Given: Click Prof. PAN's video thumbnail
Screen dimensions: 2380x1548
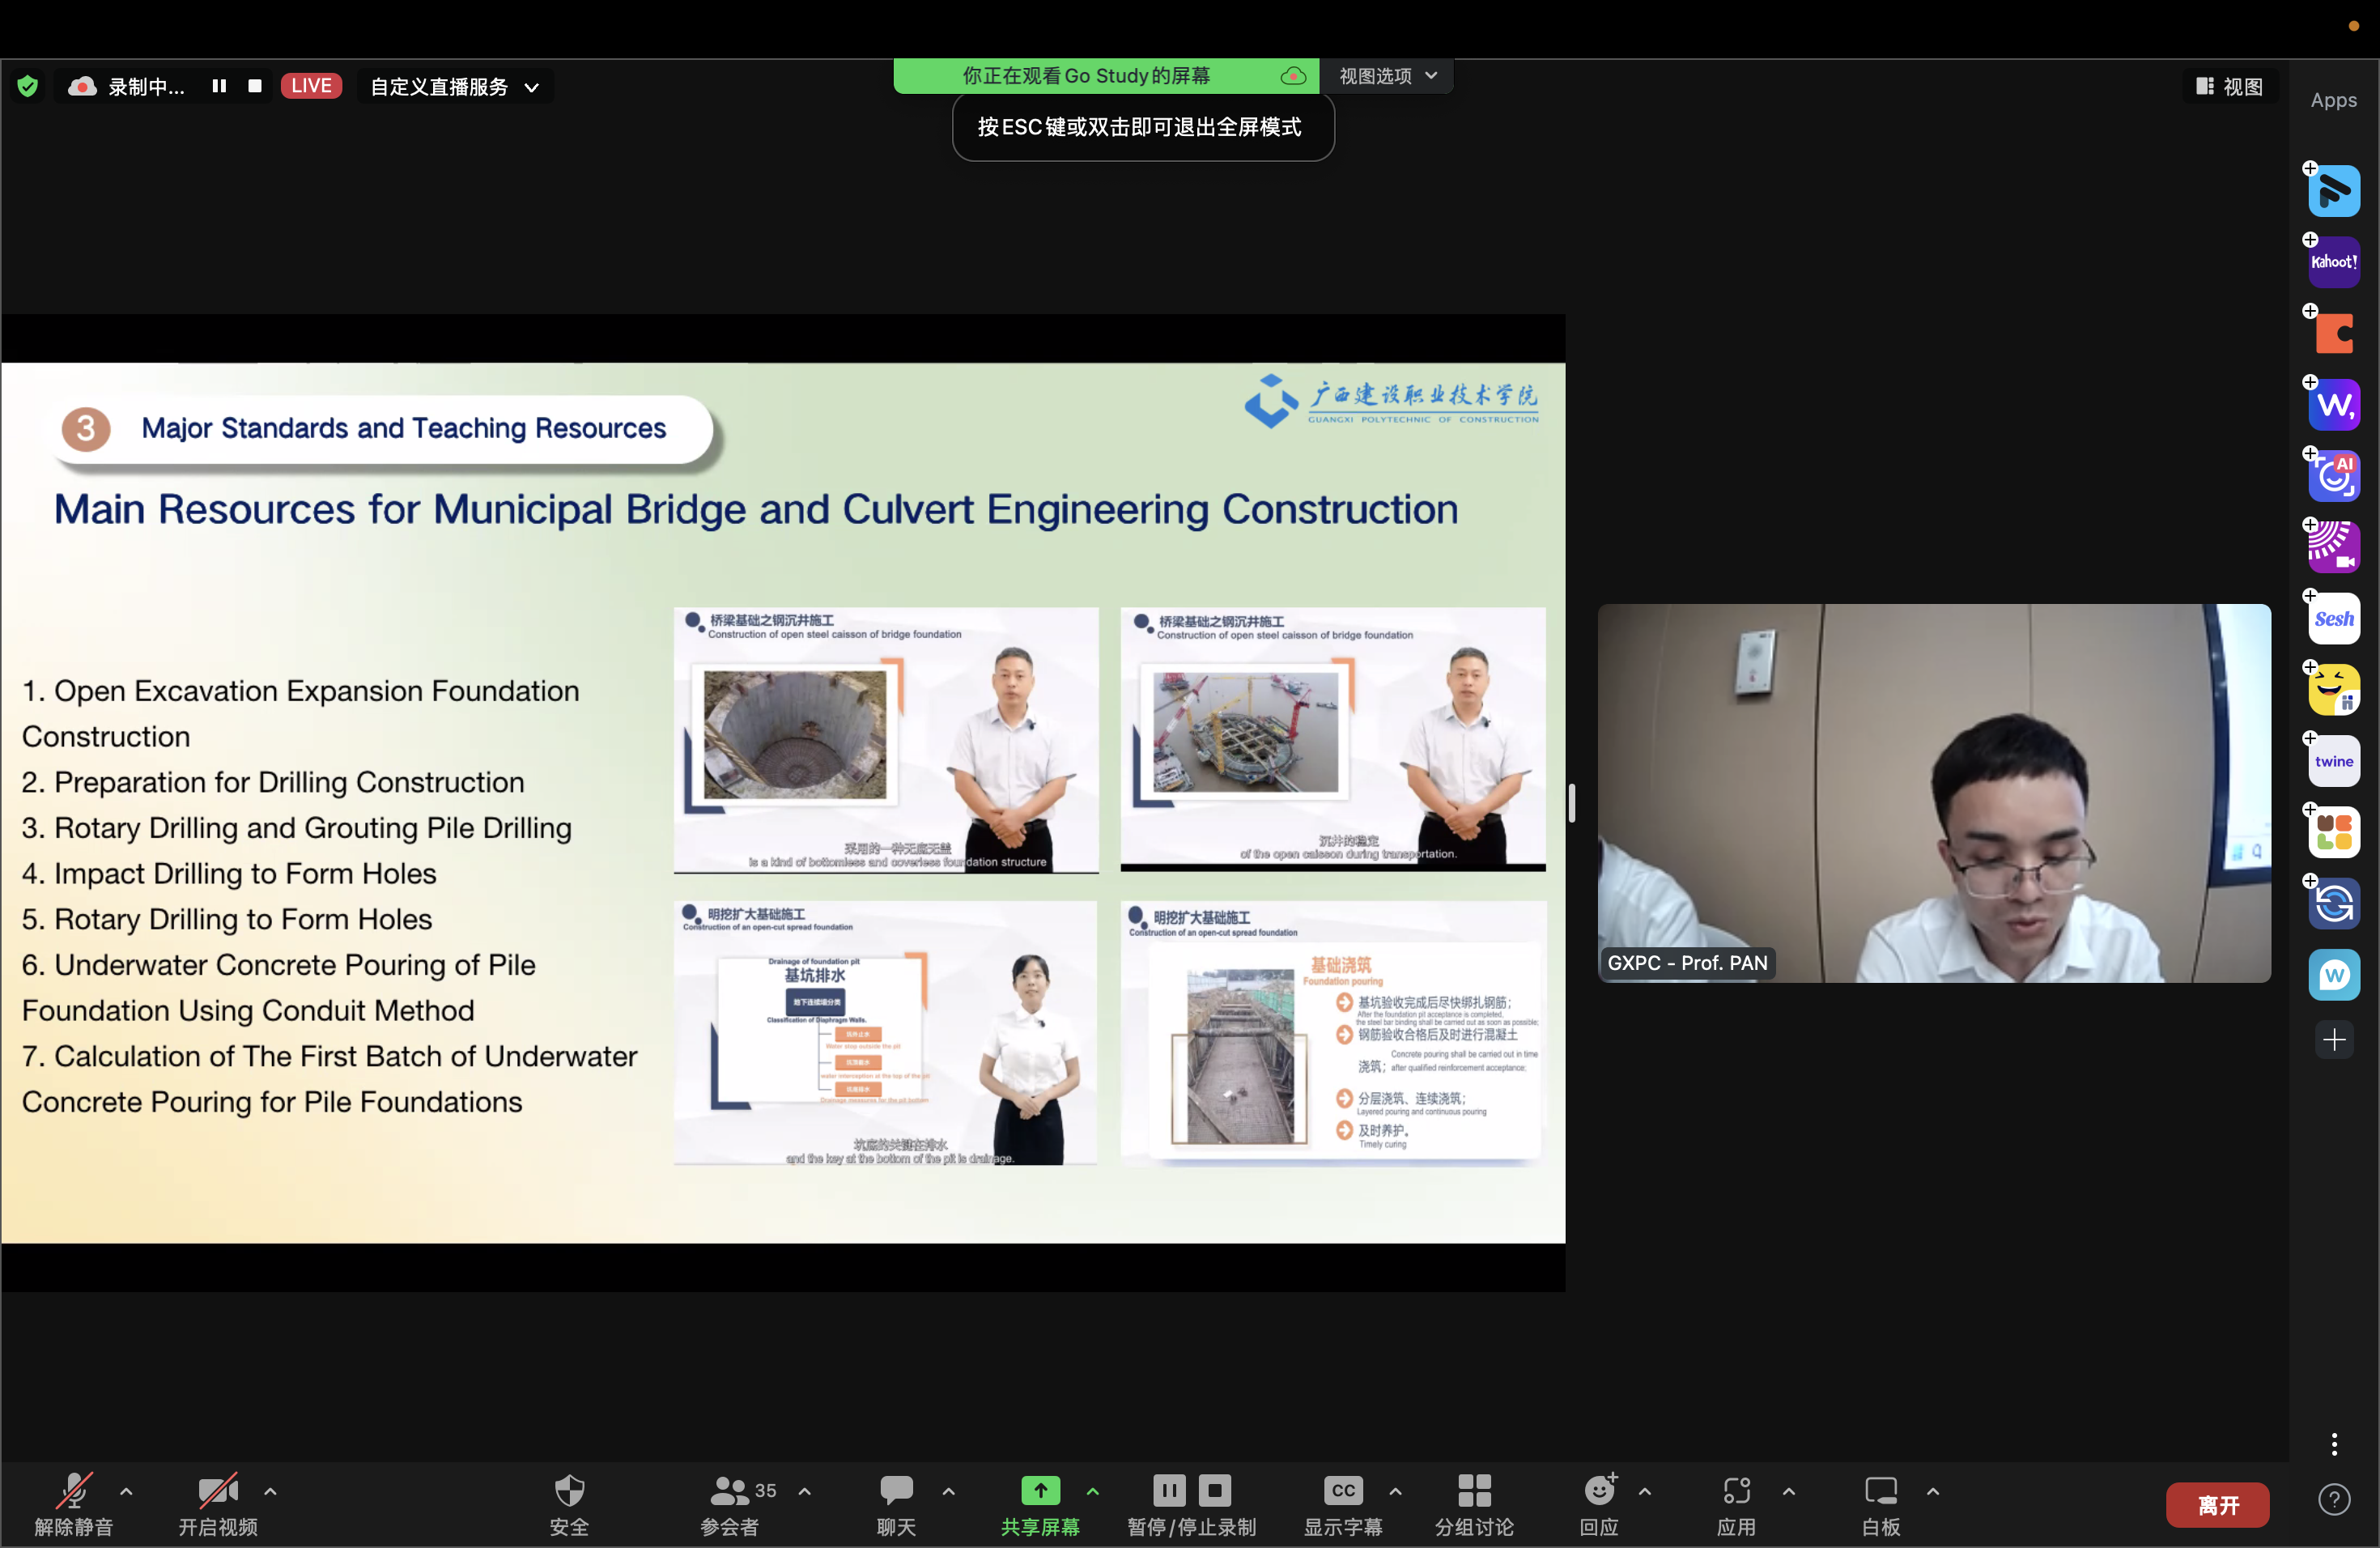Looking at the screenshot, I should [x=1933, y=792].
